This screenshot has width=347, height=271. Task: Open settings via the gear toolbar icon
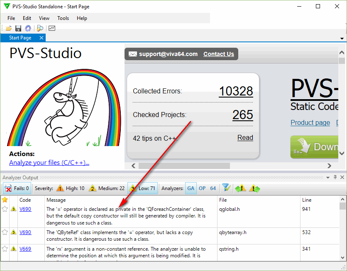pos(28,28)
